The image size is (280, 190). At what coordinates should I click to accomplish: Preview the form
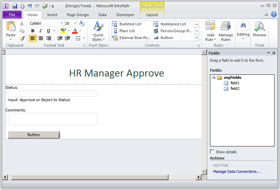pyautogui.click(x=259, y=29)
